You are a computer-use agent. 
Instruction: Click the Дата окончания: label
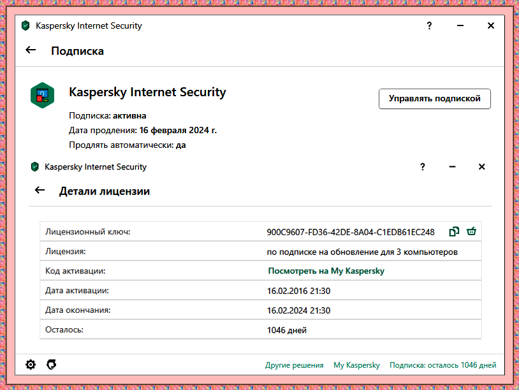click(x=78, y=310)
